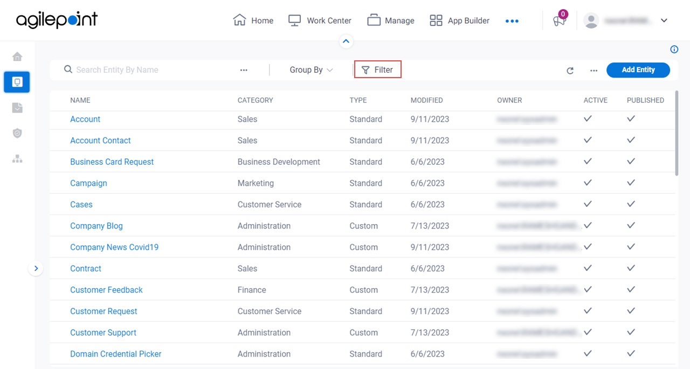Viewport: 690px width, 369px height.
Task: Click Published checkmark for Domain Credential Picker row
Action: 631,353
